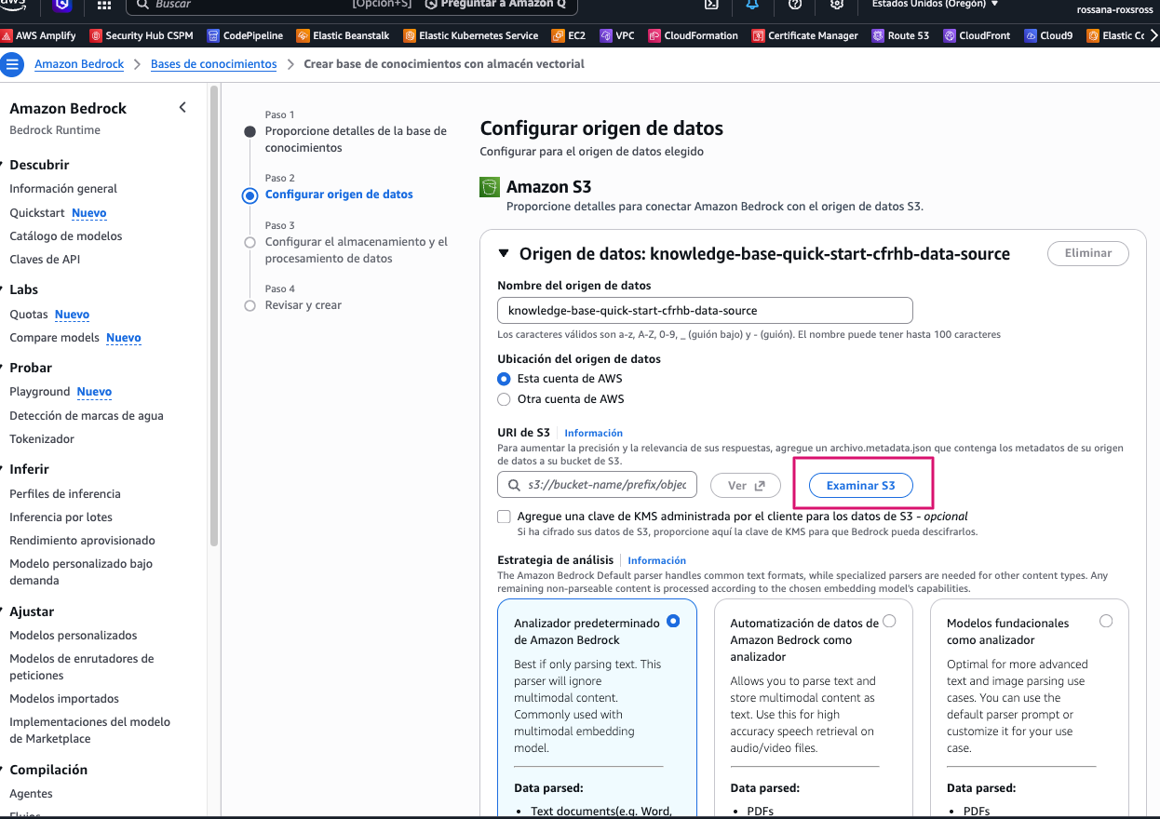Open Quotas in the sidebar
The height and width of the screenshot is (819, 1160).
pyautogui.click(x=28, y=315)
